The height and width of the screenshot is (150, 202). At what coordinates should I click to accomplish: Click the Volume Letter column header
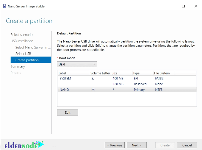pyautogui.click(x=100, y=73)
